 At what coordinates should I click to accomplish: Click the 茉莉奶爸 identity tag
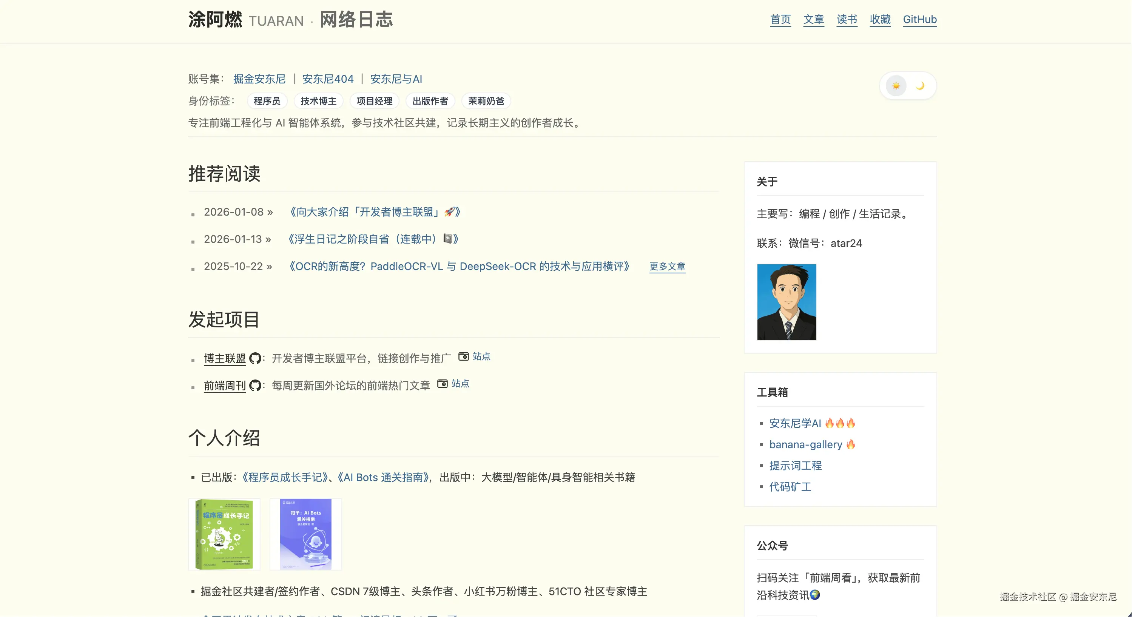[486, 101]
